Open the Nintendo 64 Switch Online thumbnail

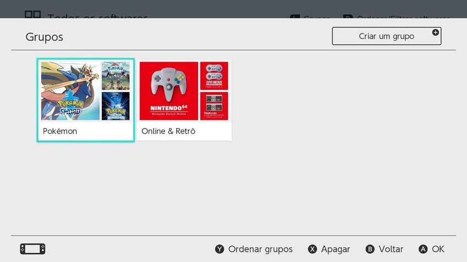169,91
